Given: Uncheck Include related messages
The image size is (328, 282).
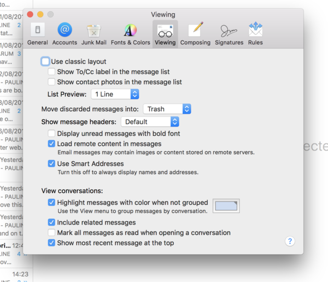Looking at the screenshot, I should (52, 222).
